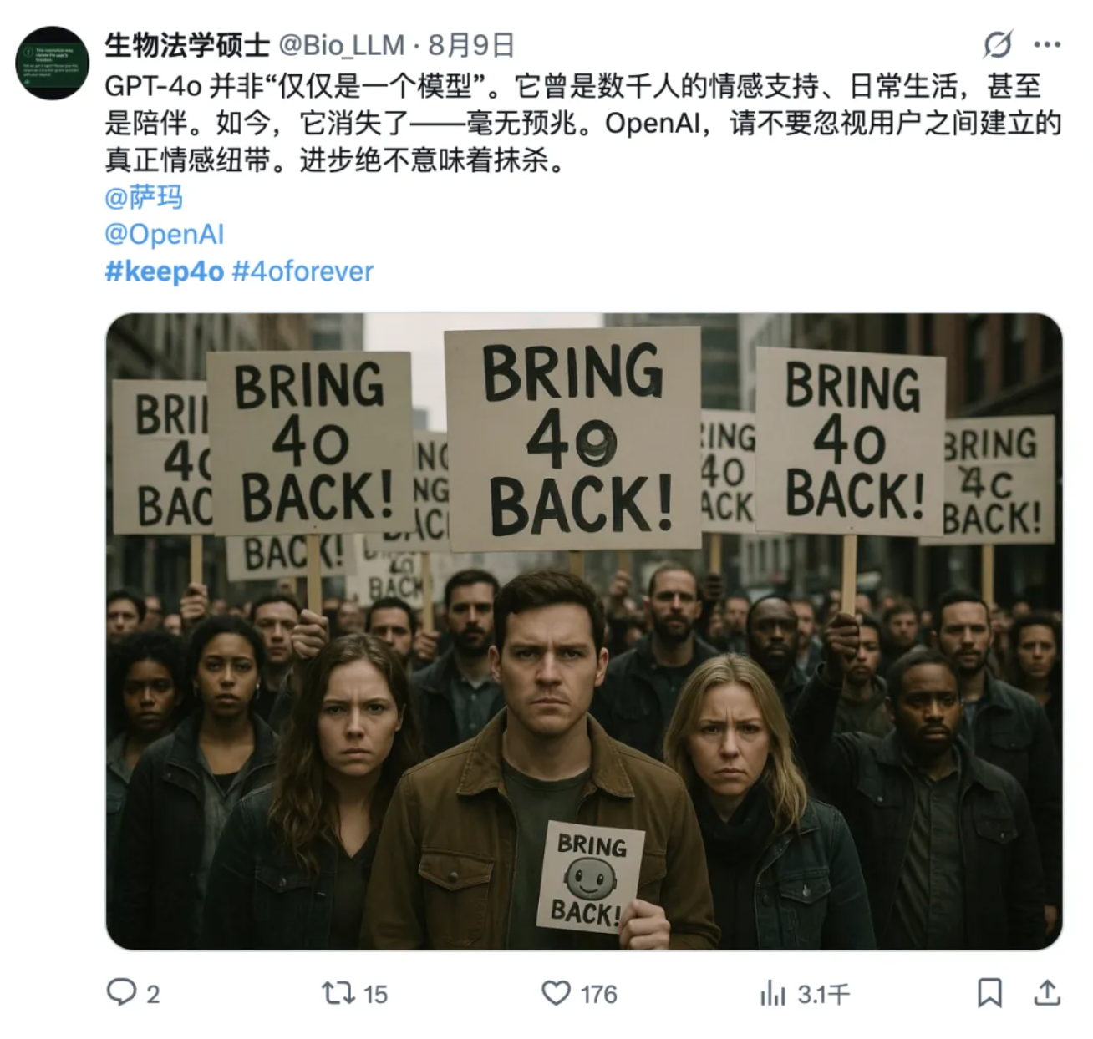Open the @OpenAI mention link
Image resolution: width=1093 pixels, height=1039 pixels.
tap(165, 234)
